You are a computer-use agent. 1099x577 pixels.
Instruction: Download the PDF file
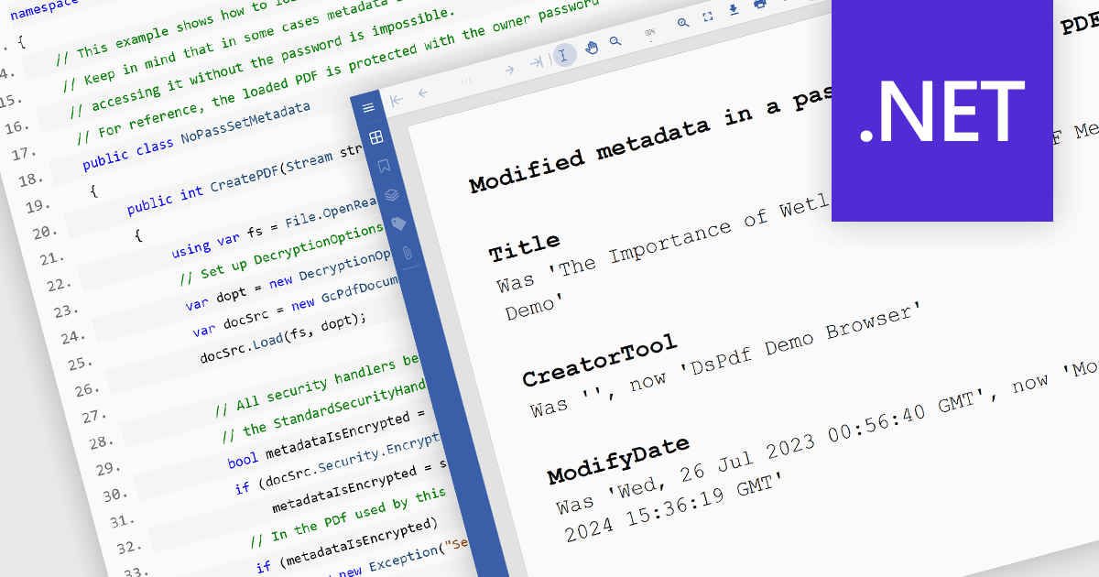pyautogui.click(x=734, y=10)
